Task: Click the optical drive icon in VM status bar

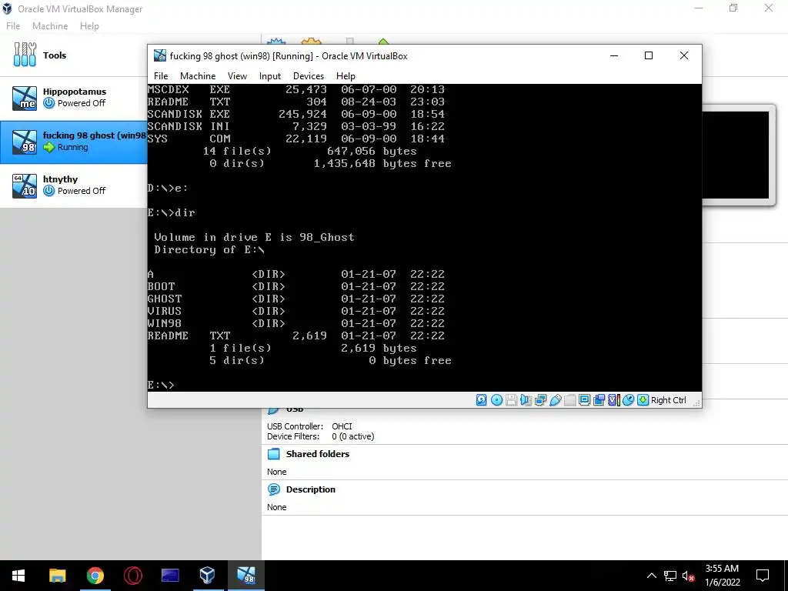Action: [x=496, y=400]
